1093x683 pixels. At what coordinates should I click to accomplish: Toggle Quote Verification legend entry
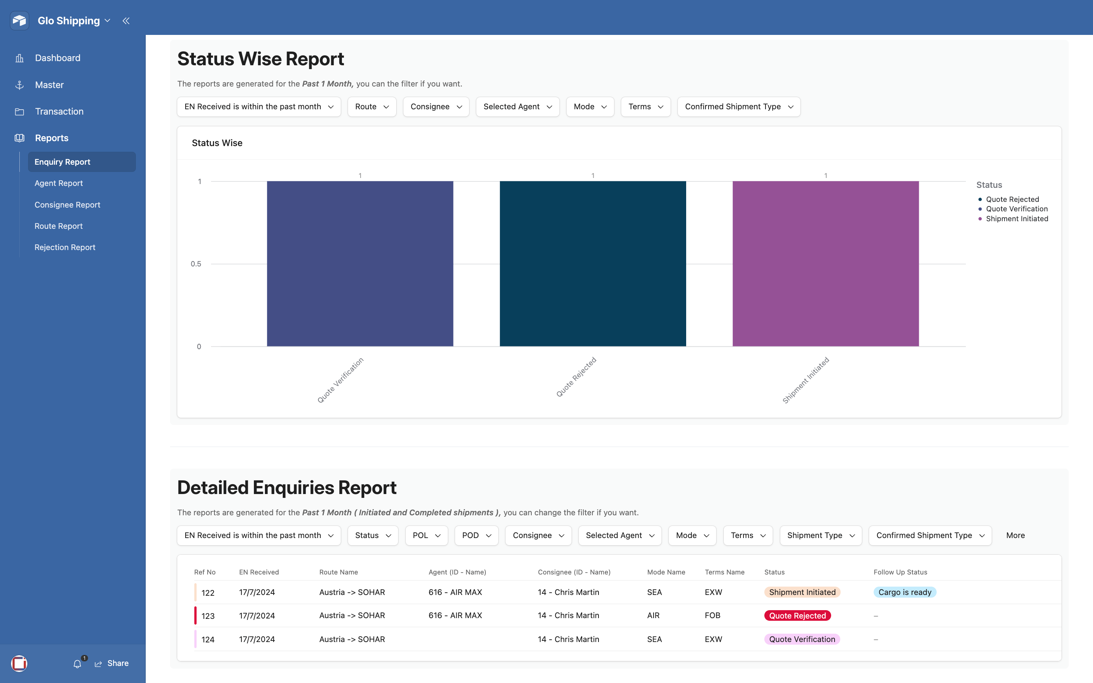1016,209
